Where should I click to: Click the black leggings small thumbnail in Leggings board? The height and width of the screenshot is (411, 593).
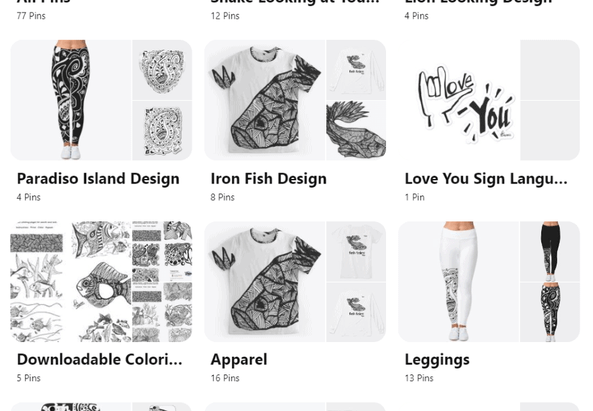click(x=550, y=251)
